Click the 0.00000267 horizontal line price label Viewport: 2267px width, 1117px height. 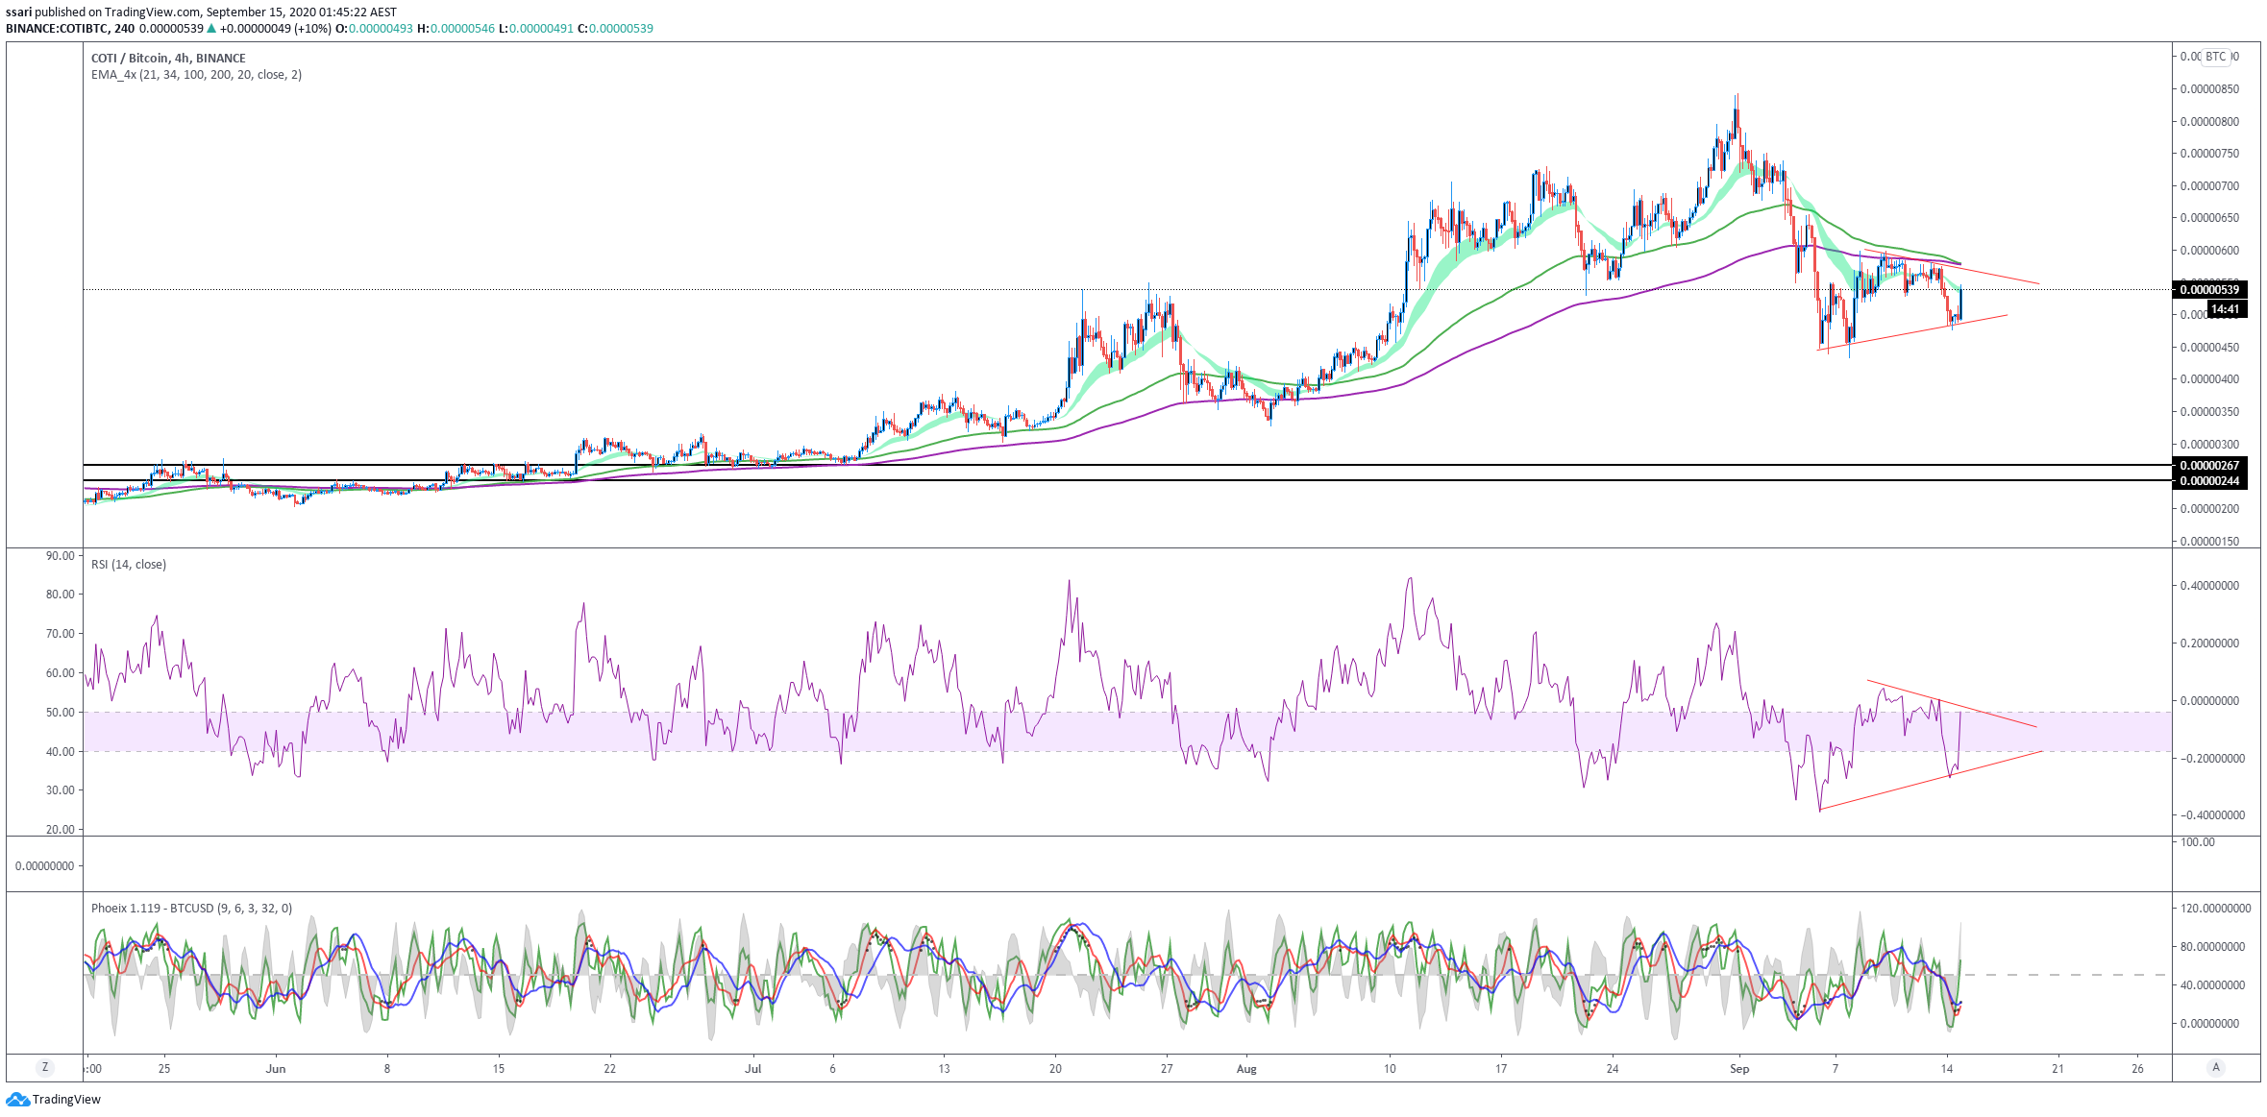click(x=2208, y=465)
